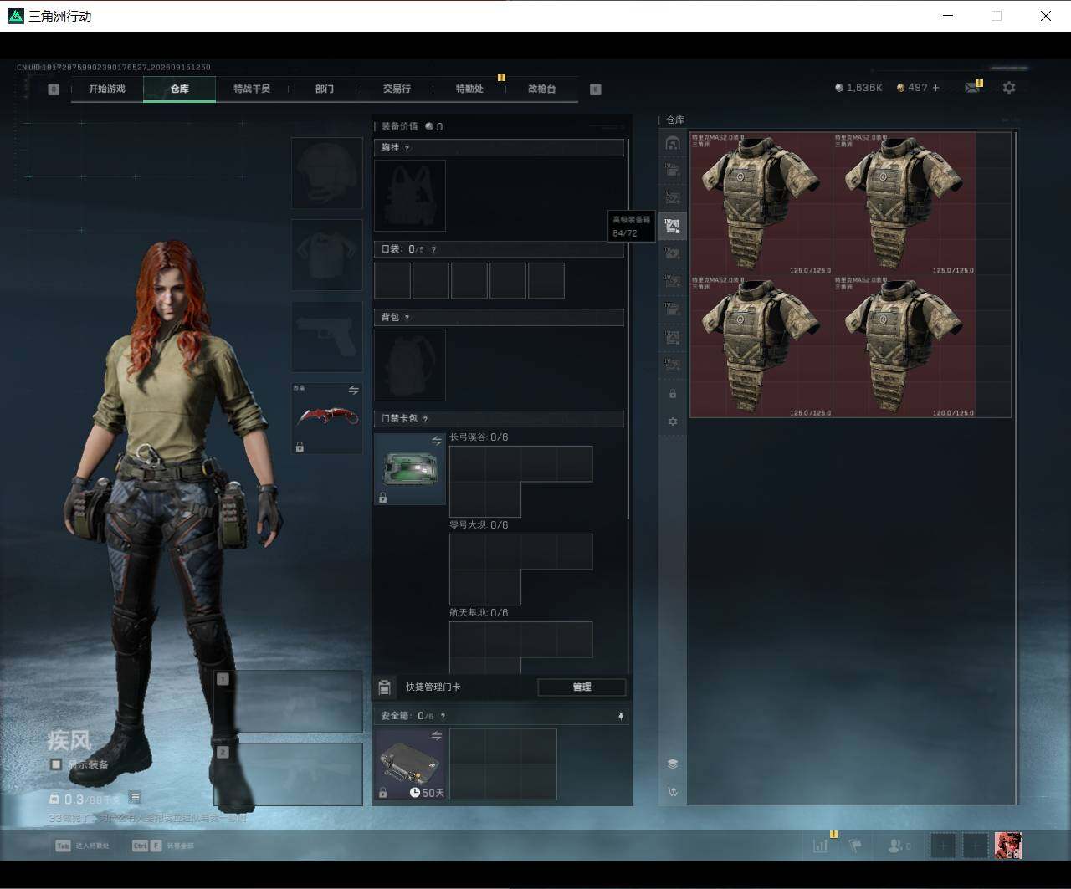Click the 航天基地 0/6 label
The height and width of the screenshot is (889, 1071).
[x=479, y=613]
